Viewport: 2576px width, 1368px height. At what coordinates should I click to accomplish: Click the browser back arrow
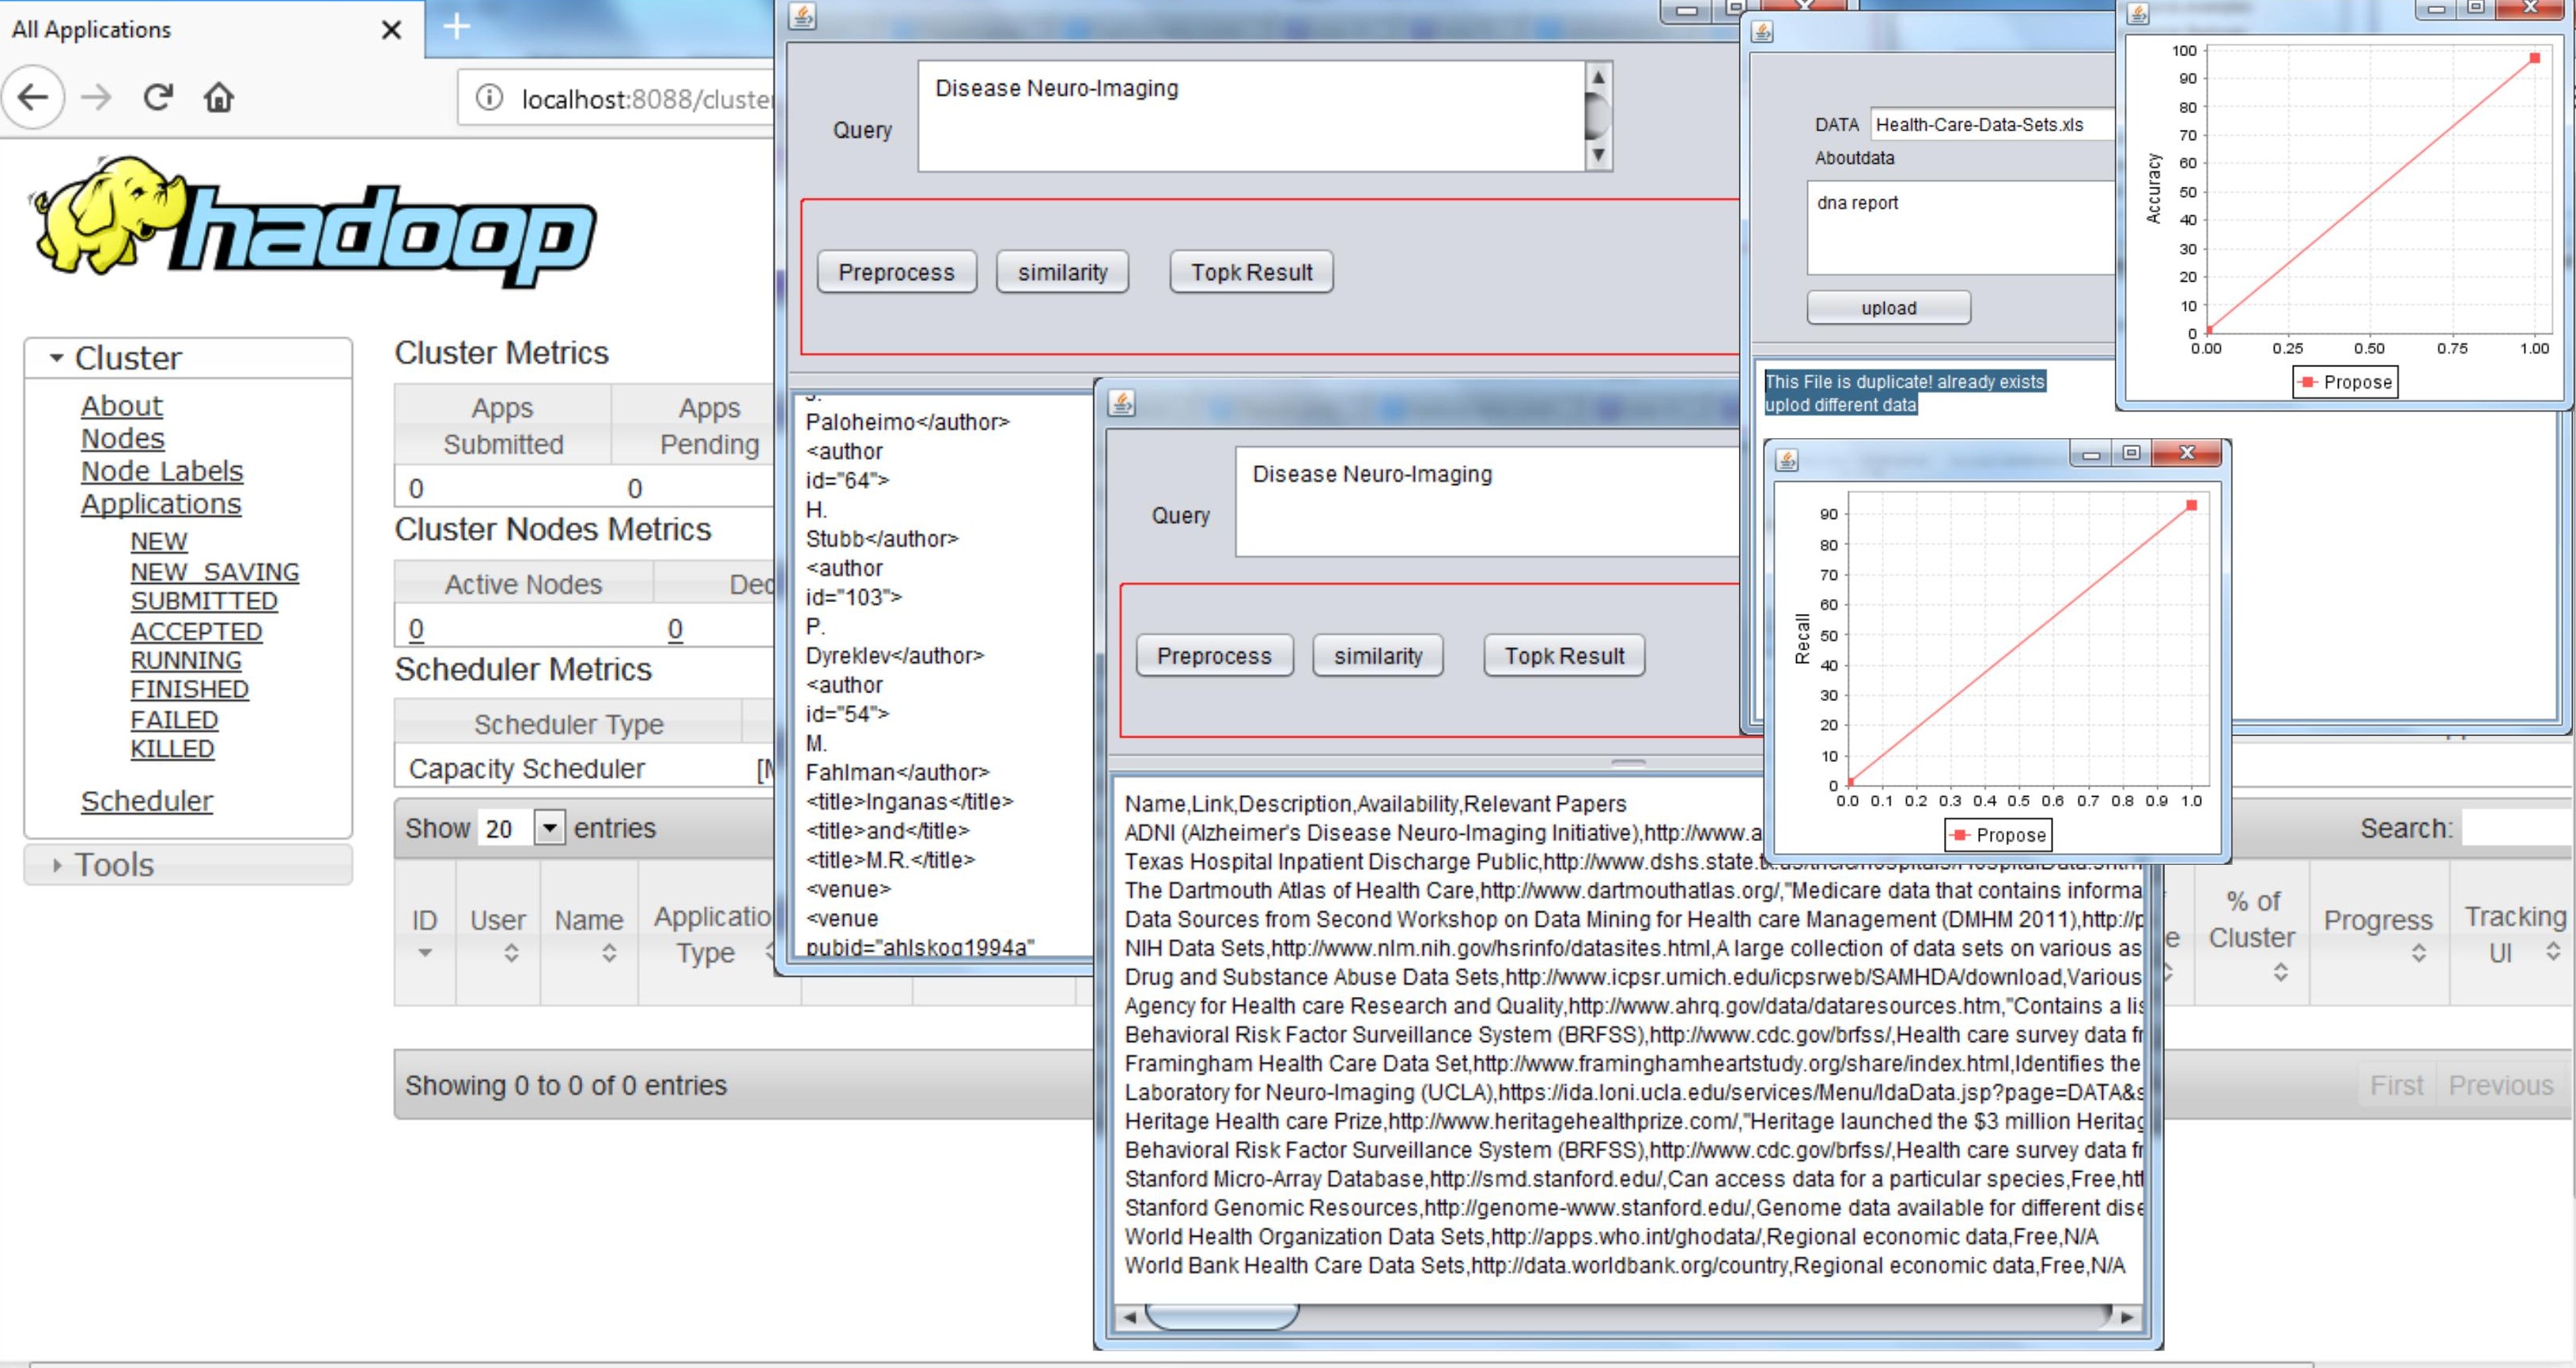tap(33, 97)
